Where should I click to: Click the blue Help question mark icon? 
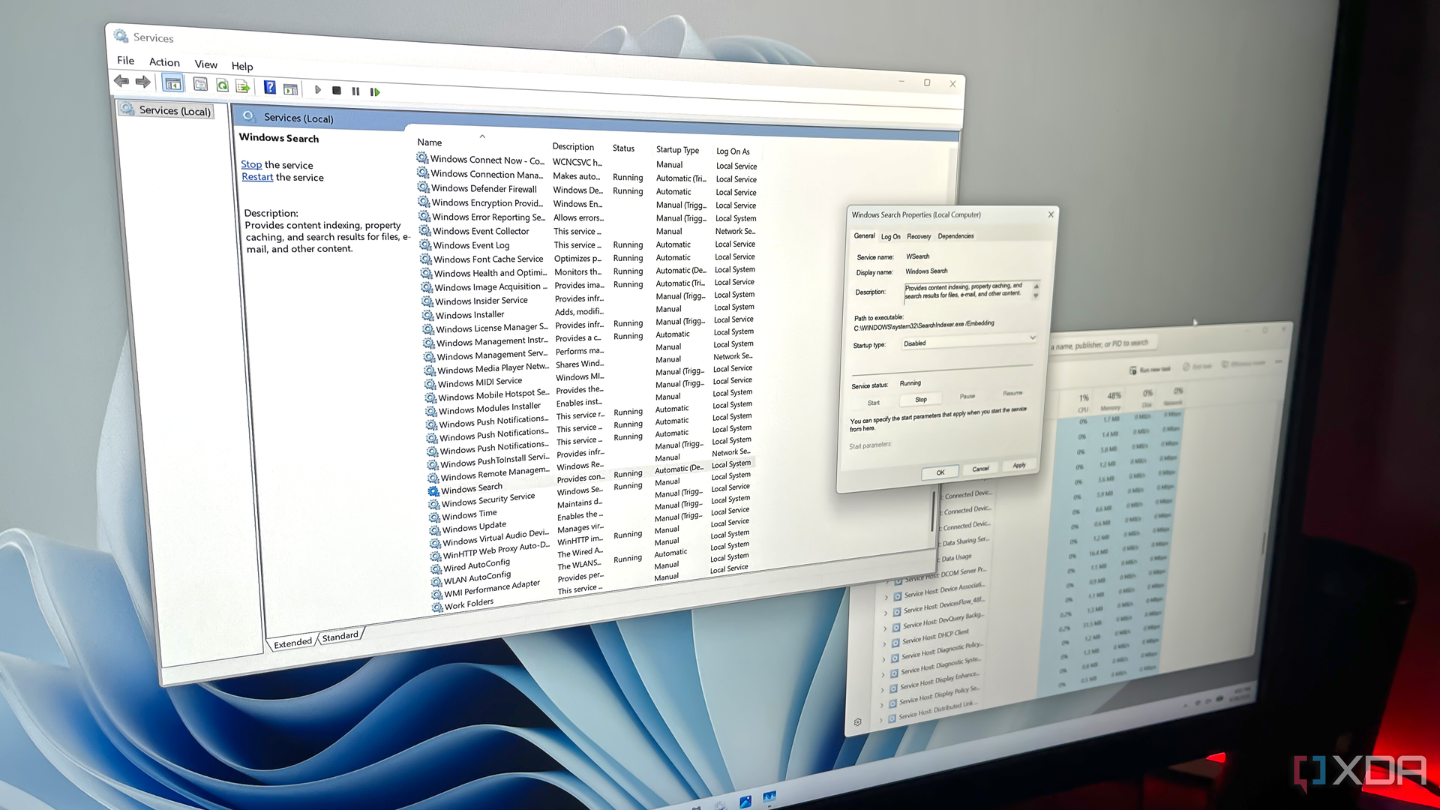(x=270, y=87)
